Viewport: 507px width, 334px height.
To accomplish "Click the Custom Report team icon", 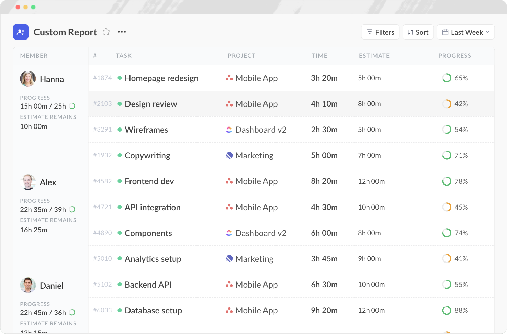I will click(x=21, y=32).
